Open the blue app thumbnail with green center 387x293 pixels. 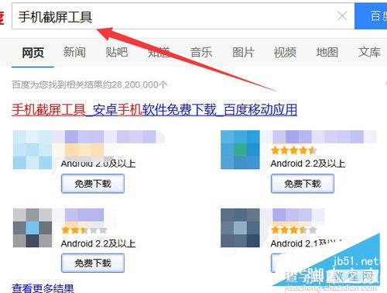click(240, 150)
